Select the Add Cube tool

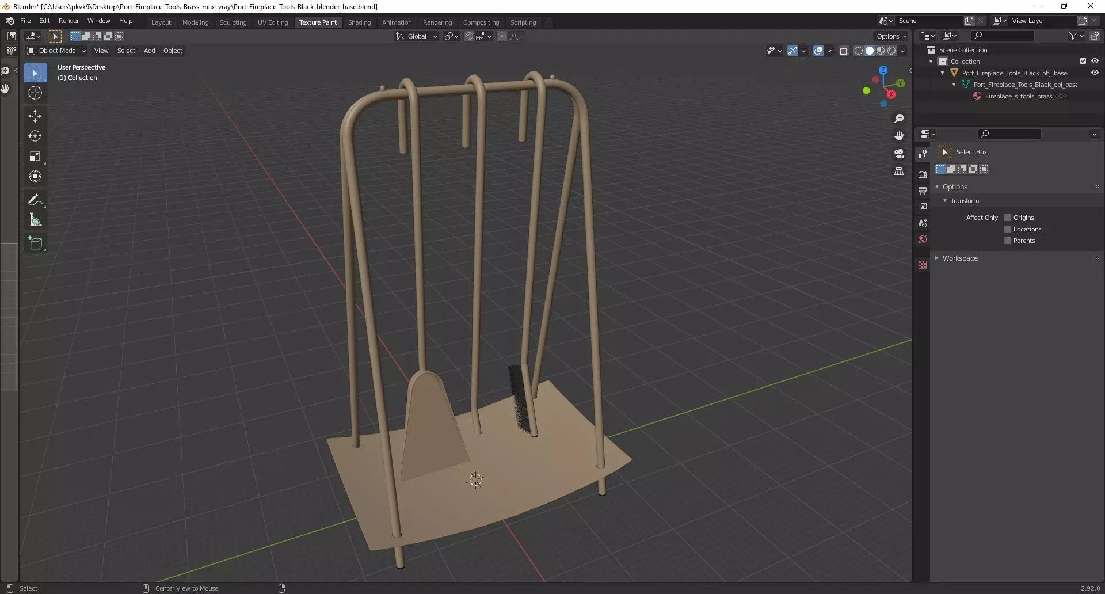coord(35,243)
